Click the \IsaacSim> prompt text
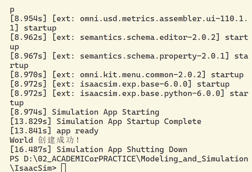252x172 pixels. click(x=33, y=168)
